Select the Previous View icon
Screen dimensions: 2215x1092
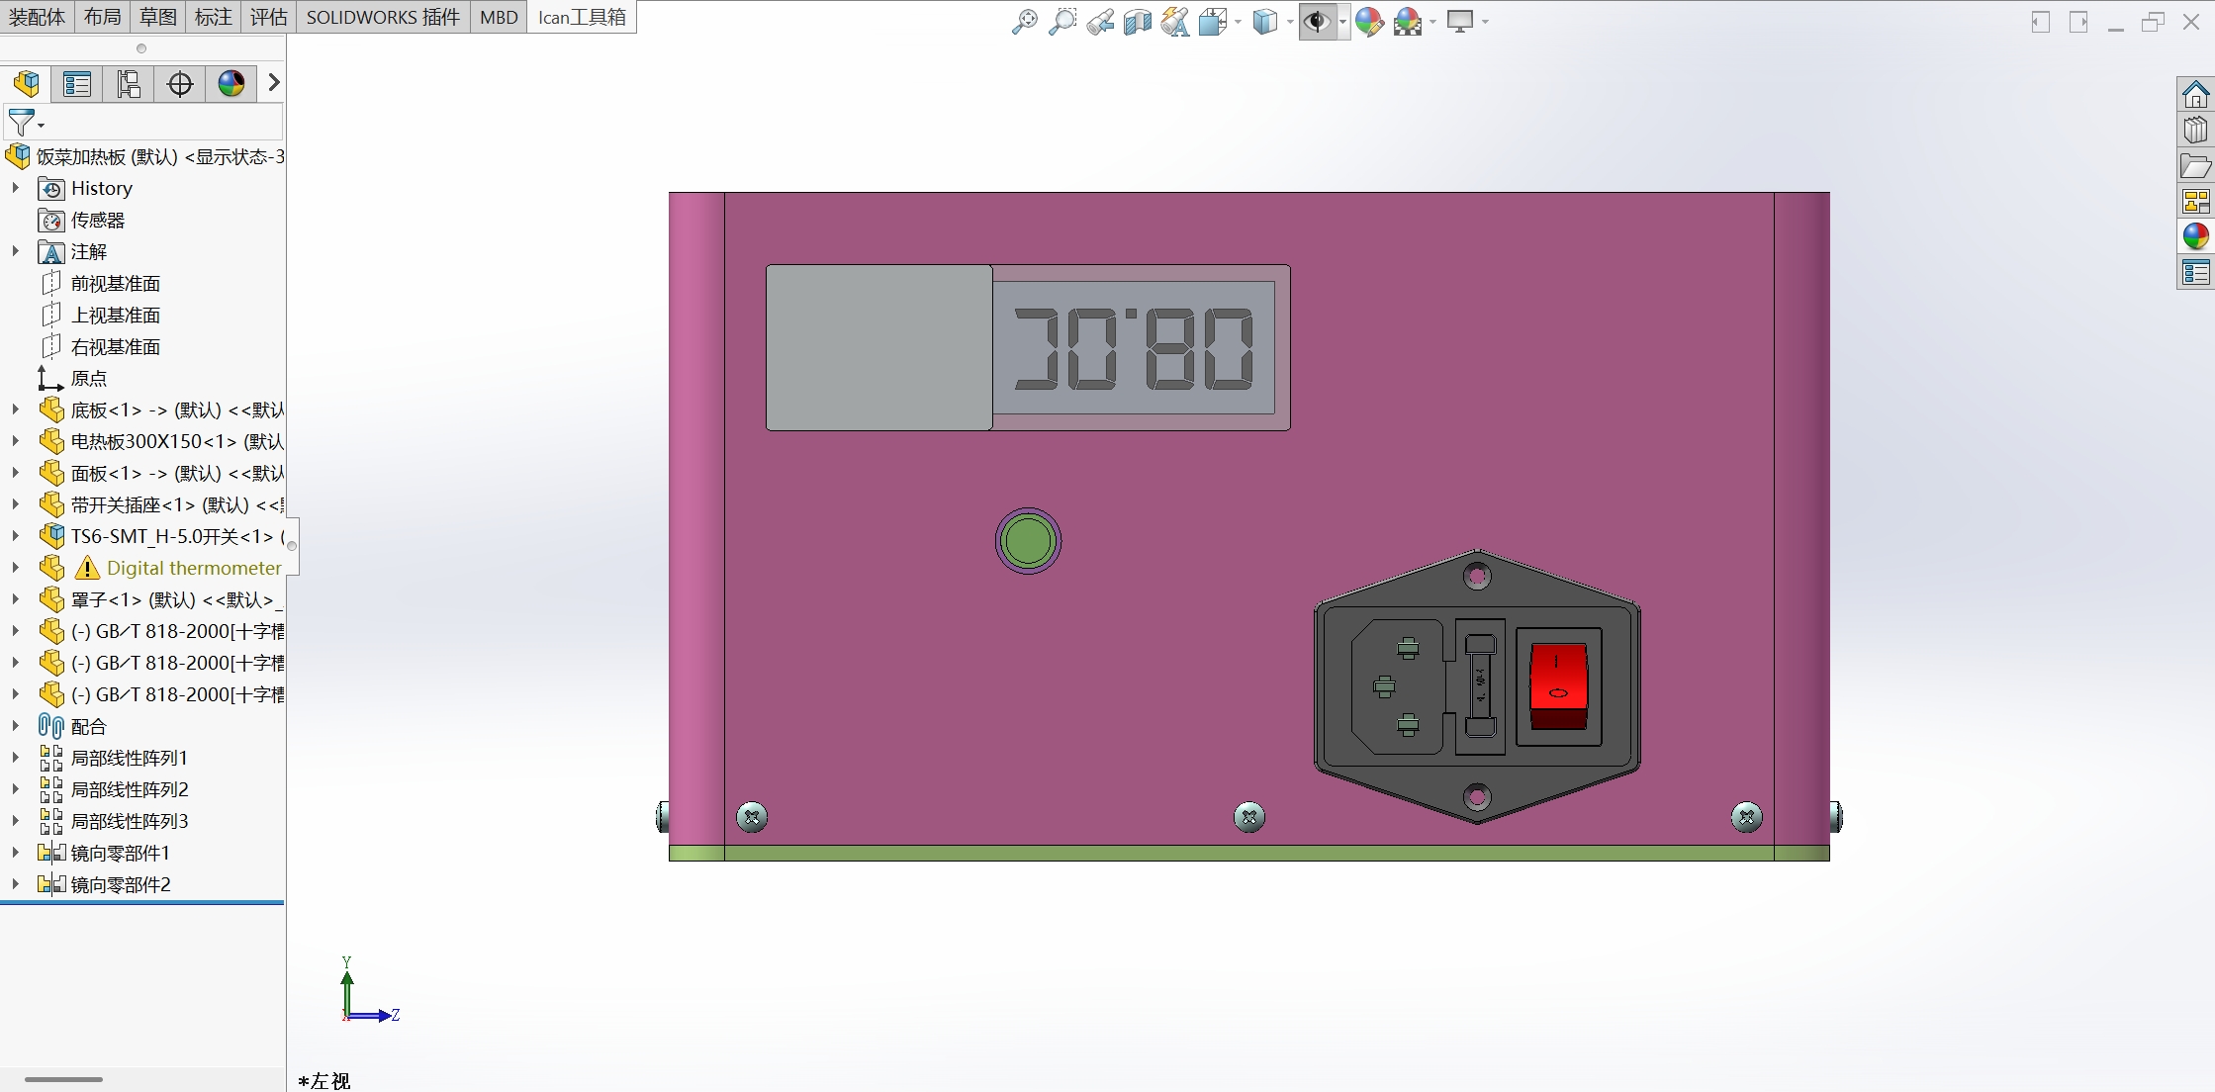coord(1099,21)
